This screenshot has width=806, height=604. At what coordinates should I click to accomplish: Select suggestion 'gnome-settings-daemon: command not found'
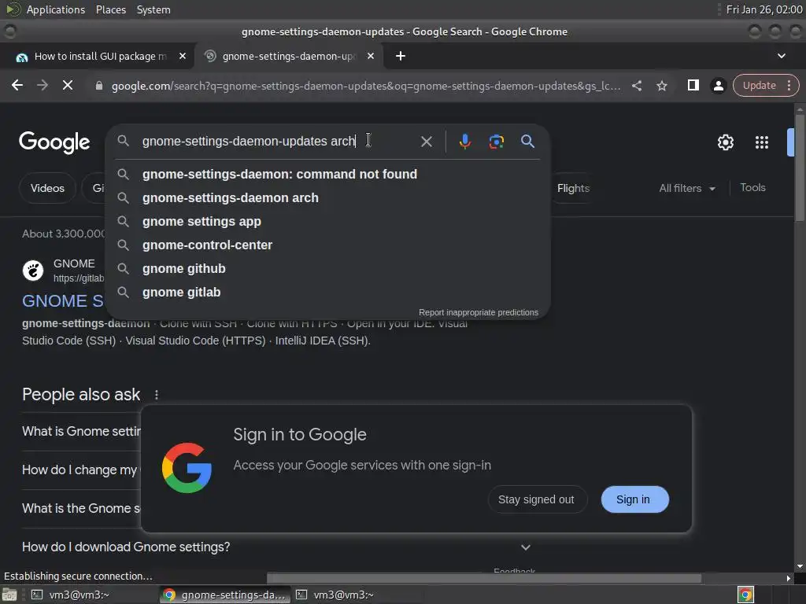pyautogui.click(x=327, y=174)
